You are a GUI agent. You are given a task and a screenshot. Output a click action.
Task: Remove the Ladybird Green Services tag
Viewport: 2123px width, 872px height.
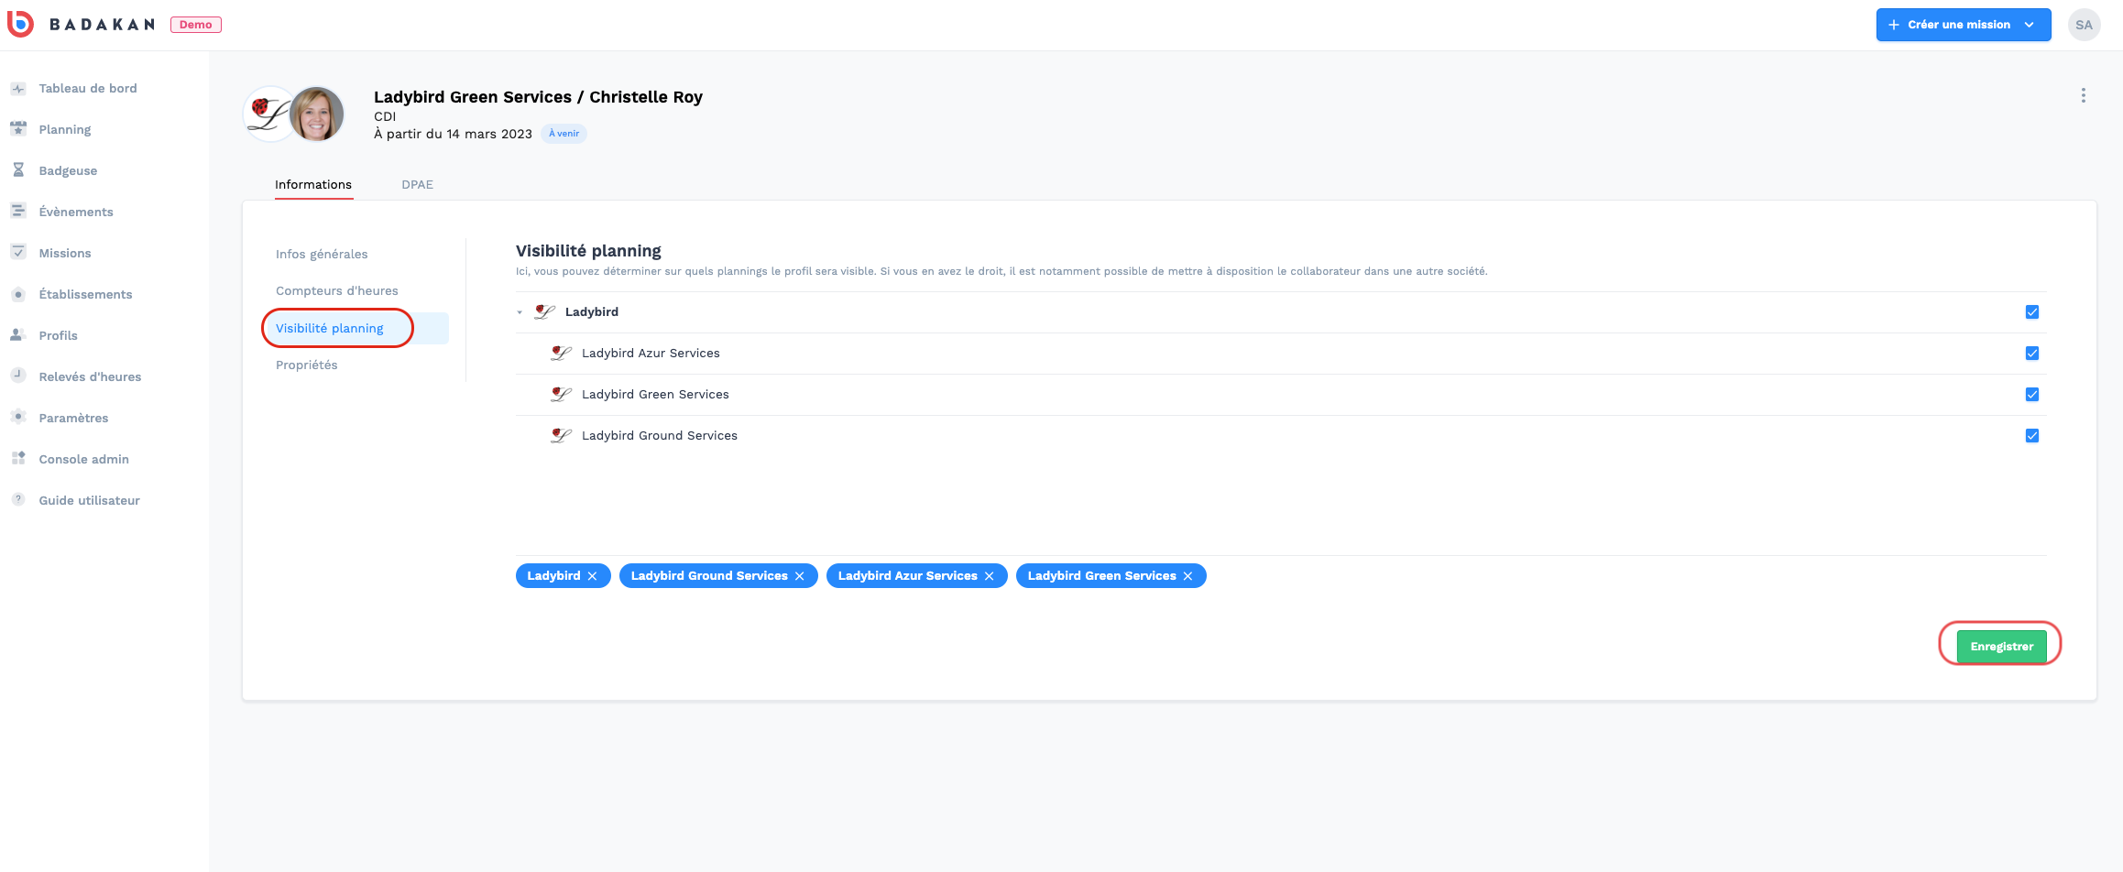coord(1188,576)
